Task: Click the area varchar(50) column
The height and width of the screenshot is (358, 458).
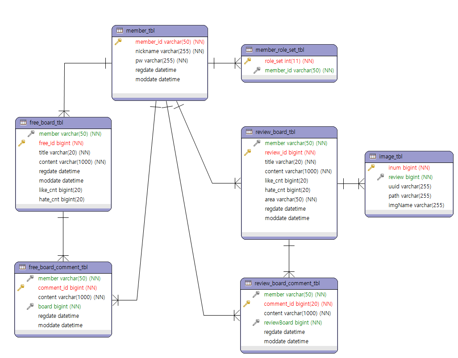Action: (x=291, y=199)
